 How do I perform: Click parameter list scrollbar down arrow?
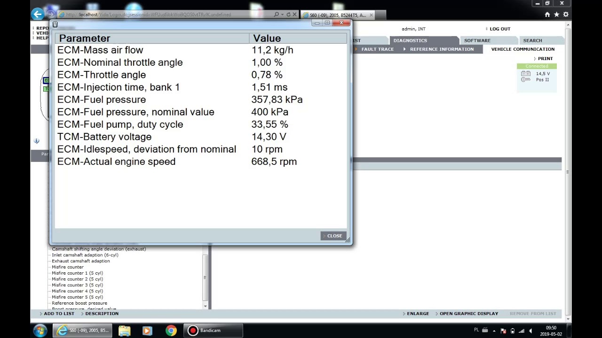pos(205,307)
